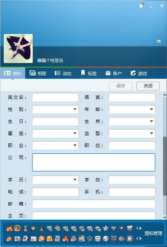
Task: Click the 关闭 close button
Action: (x=148, y=86)
